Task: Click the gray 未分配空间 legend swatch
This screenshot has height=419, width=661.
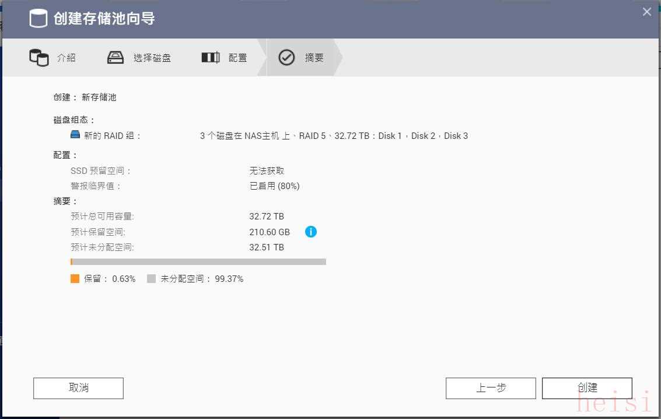Action: 152,279
